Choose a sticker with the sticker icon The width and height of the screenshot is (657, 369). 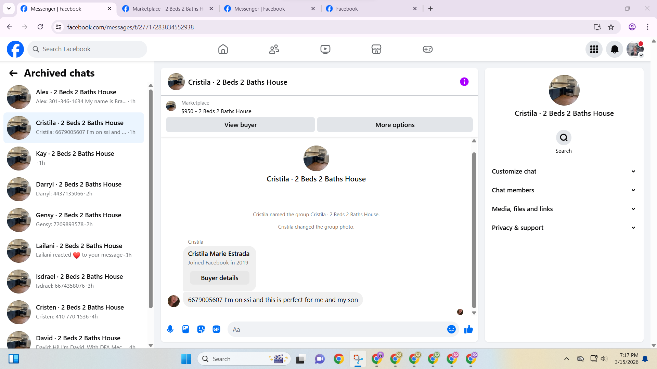[201, 329]
